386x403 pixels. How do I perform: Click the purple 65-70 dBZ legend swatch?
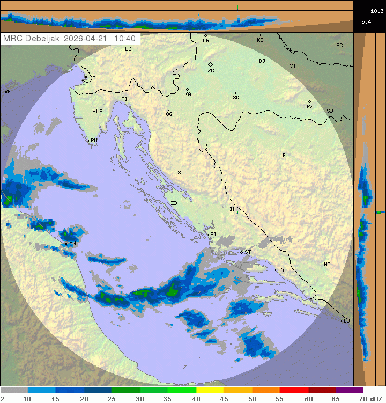(x=350, y=391)
